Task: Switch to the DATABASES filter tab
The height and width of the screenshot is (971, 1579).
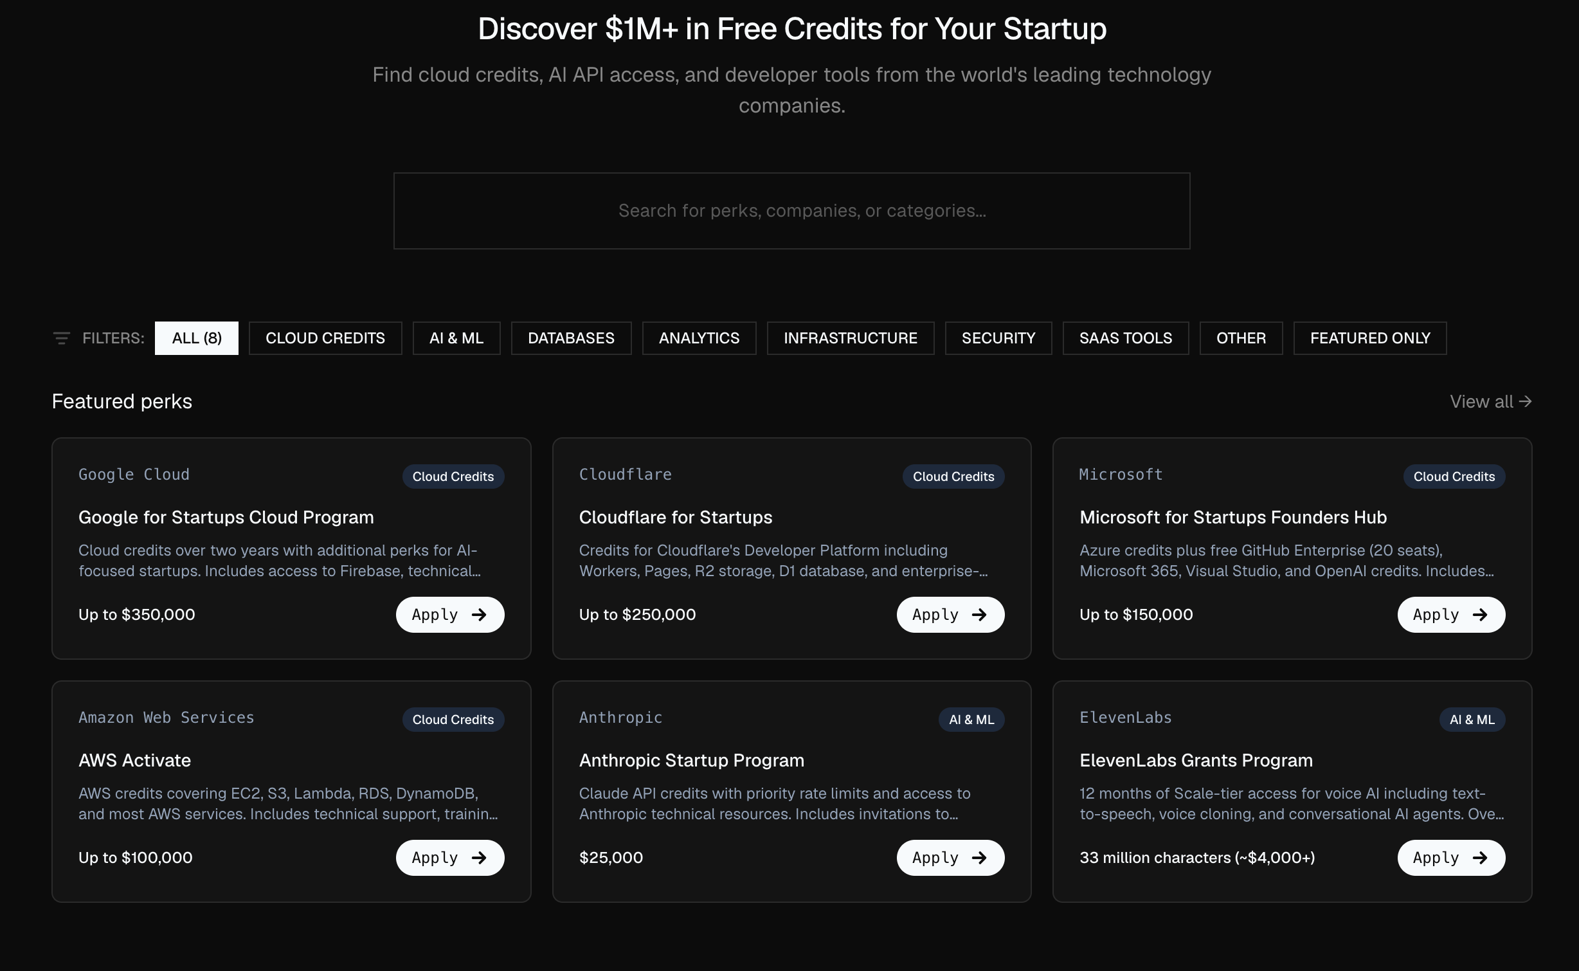Action: point(571,338)
